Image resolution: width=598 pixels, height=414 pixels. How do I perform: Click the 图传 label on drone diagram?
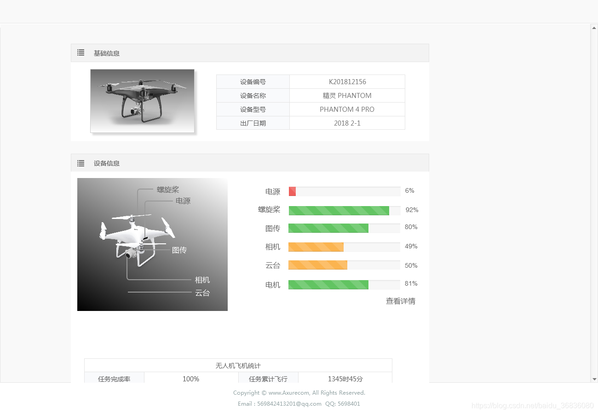pos(179,250)
